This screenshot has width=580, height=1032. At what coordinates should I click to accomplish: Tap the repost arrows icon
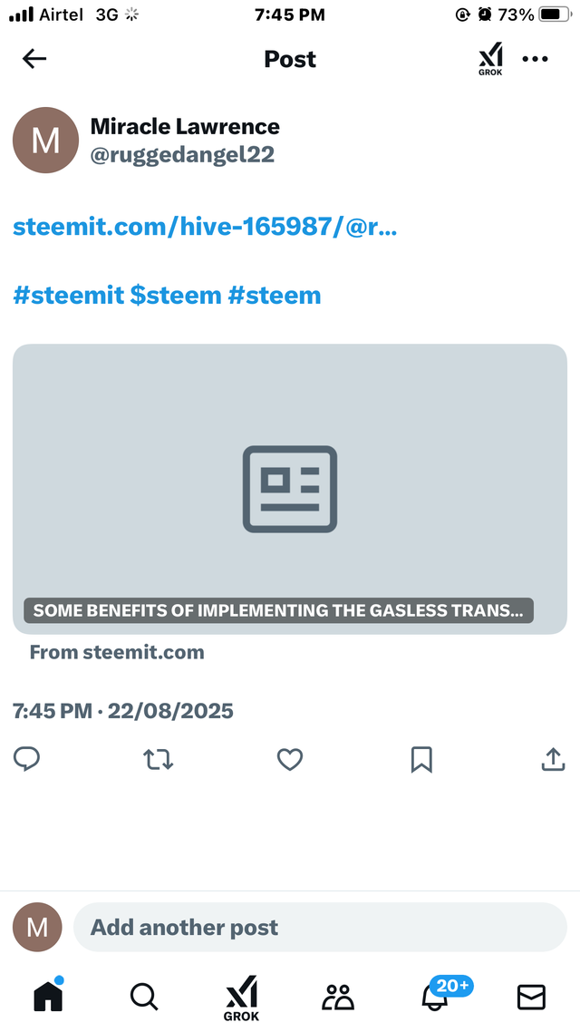[159, 760]
